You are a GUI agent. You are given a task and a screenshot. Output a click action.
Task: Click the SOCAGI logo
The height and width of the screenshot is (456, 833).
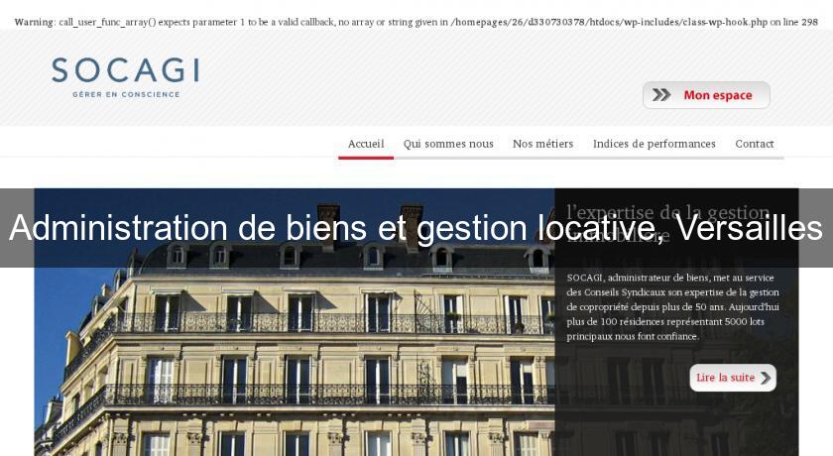[125, 77]
